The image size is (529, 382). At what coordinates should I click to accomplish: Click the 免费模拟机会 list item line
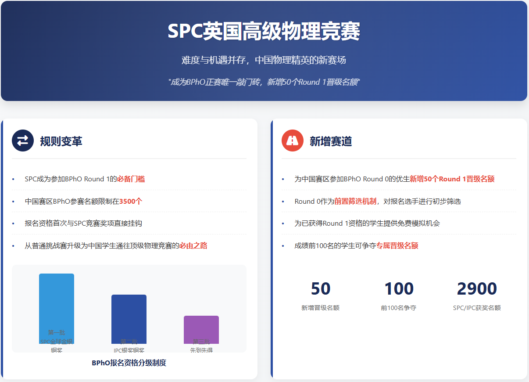tap(367, 223)
